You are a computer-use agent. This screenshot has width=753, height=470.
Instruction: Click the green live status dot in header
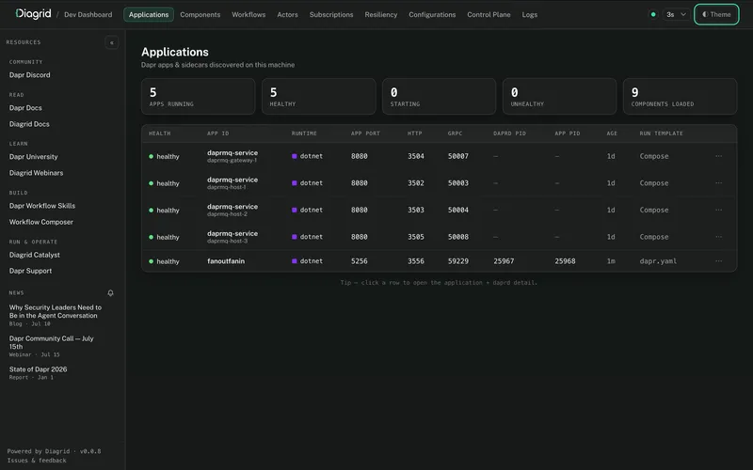(x=653, y=14)
